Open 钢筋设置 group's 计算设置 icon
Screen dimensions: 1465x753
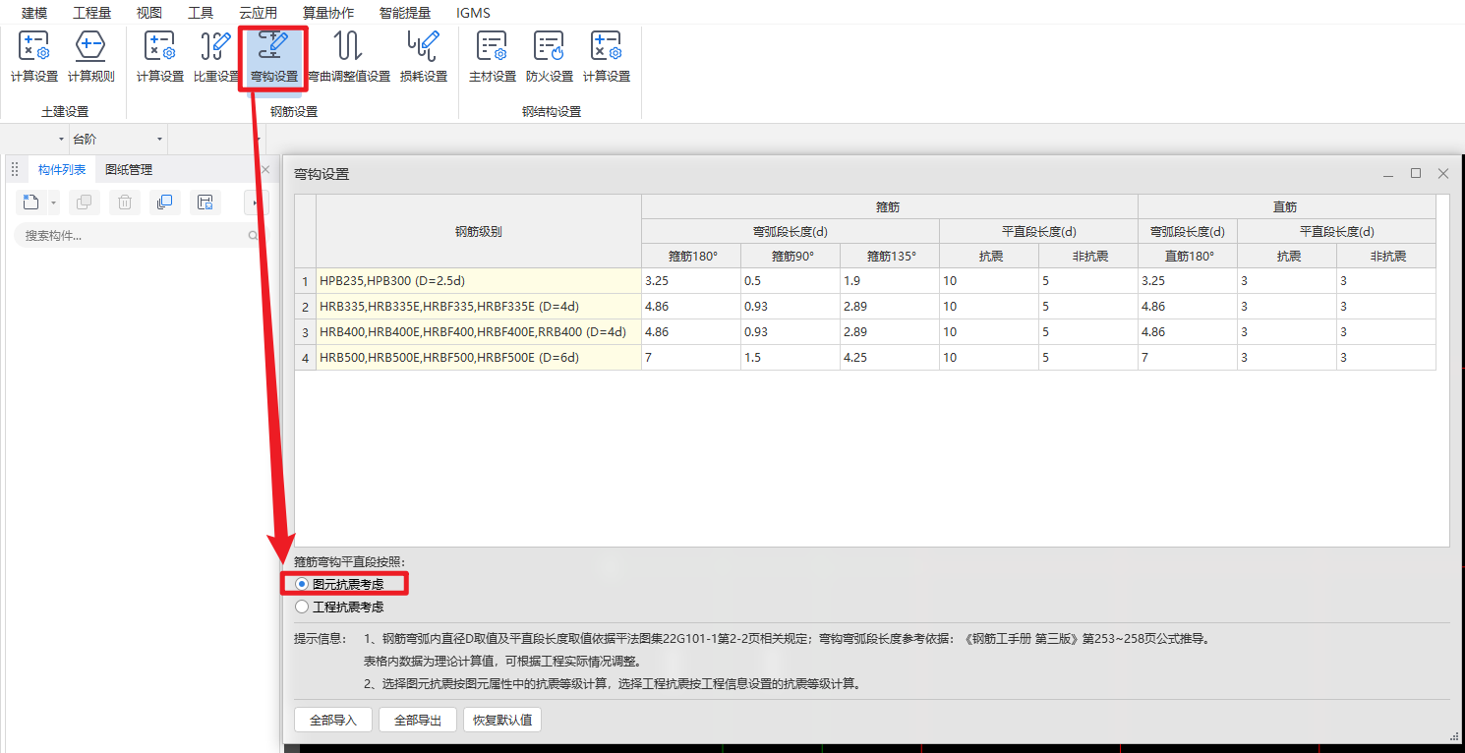160,56
